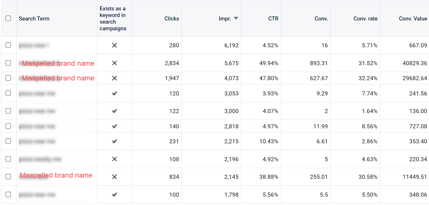
Task: Click the Conv. Value column header
Action: click(413, 19)
